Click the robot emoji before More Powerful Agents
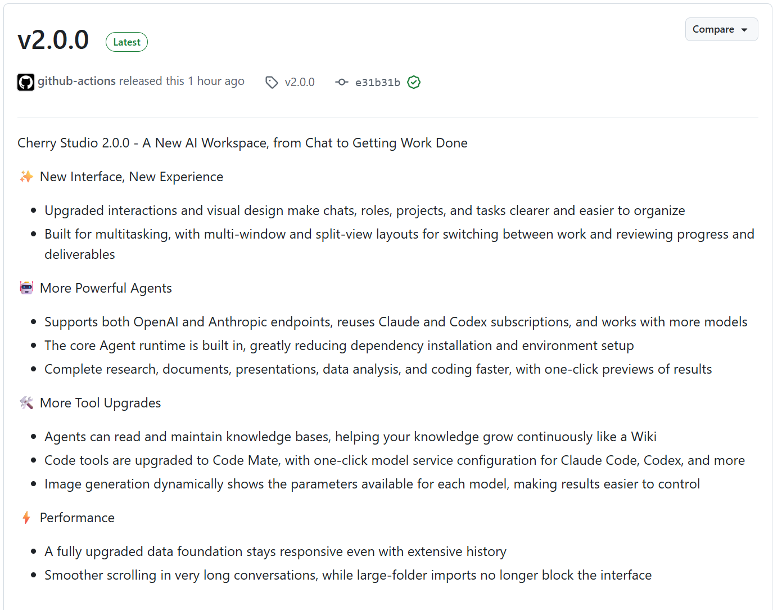 pyautogui.click(x=26, y=288)
